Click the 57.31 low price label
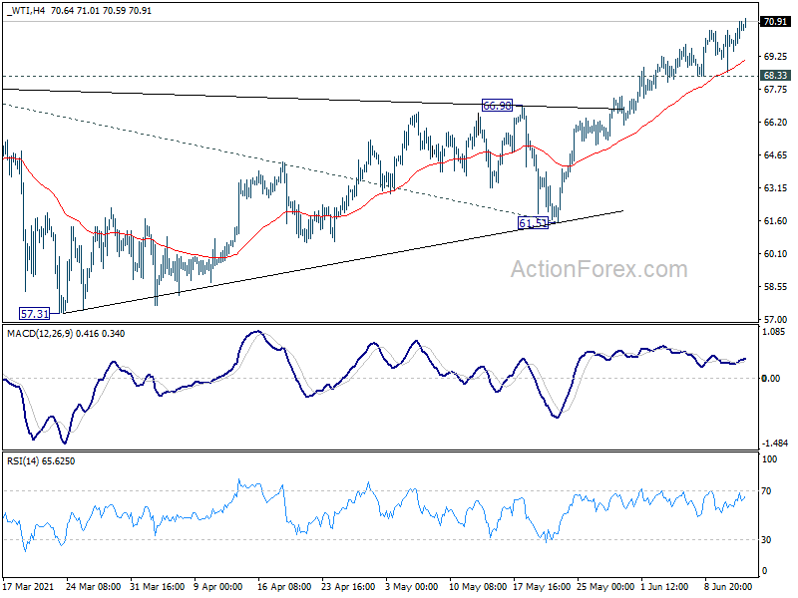This screenshot has width=798, height=598. click(x=35, y=314)
